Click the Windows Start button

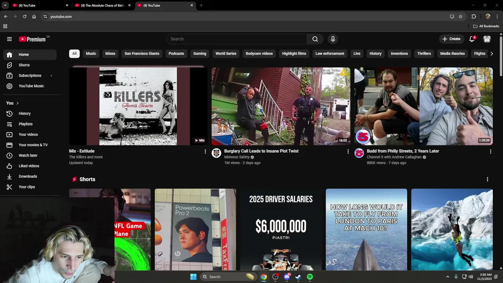pos(193,277)
